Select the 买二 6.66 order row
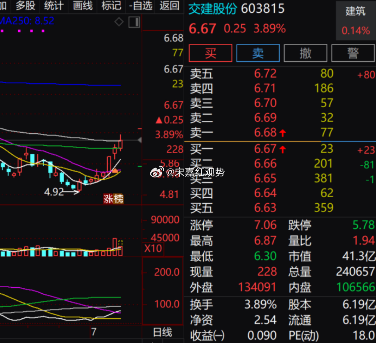376x343 pixels. click(x=280, y=164)
